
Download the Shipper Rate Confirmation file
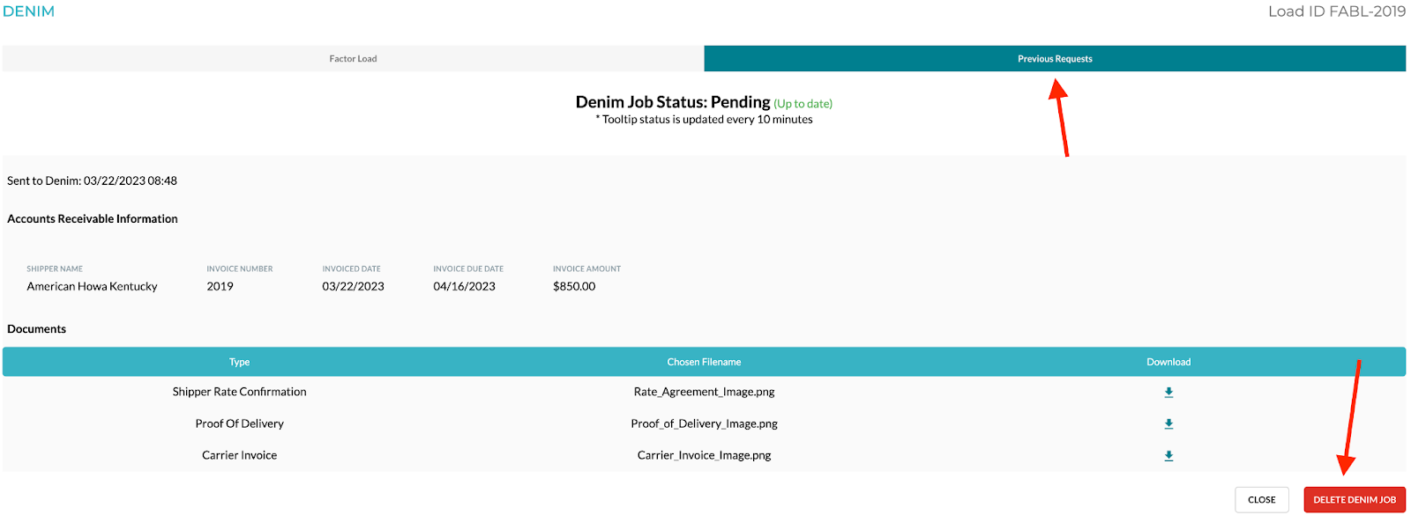click(x=1168, y=393)
